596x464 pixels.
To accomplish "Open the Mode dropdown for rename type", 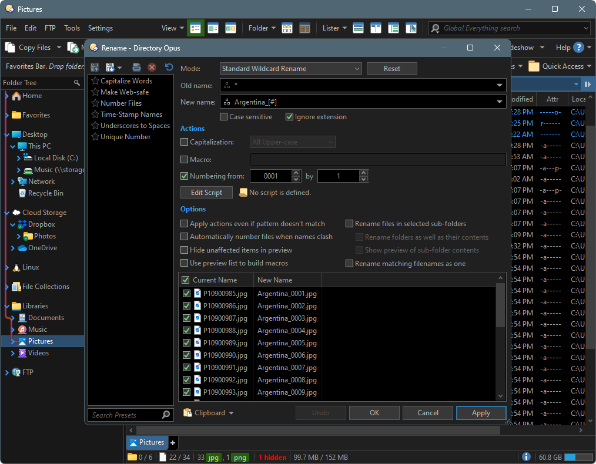I will point(291,69).
